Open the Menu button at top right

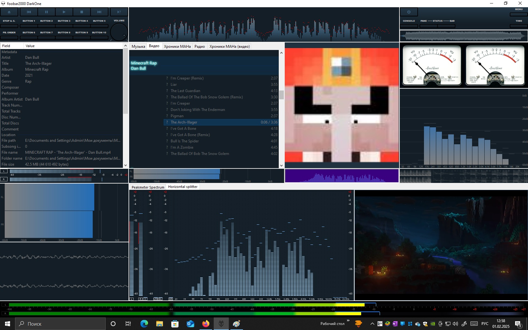point(519,14)
